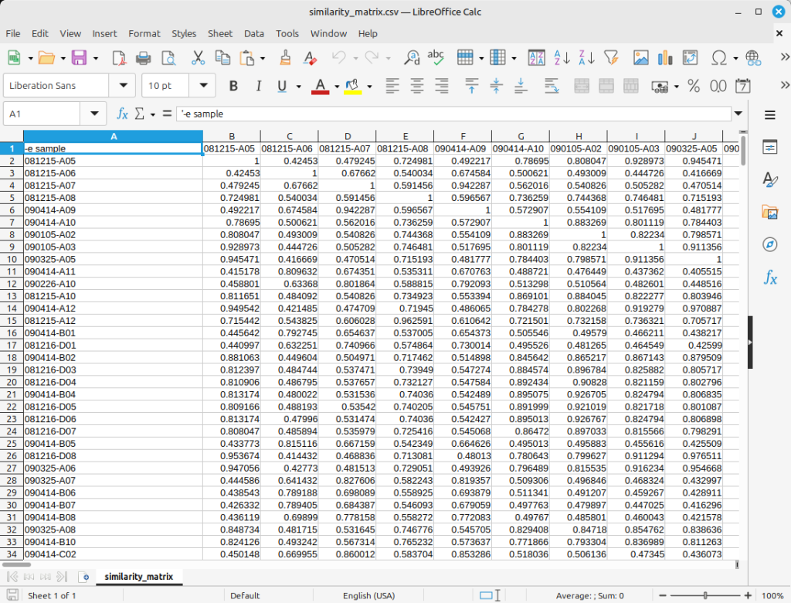Expand the font size dropdown
Image resolution: width=791 pixels, height=603 pixels.
click(203, 86)
